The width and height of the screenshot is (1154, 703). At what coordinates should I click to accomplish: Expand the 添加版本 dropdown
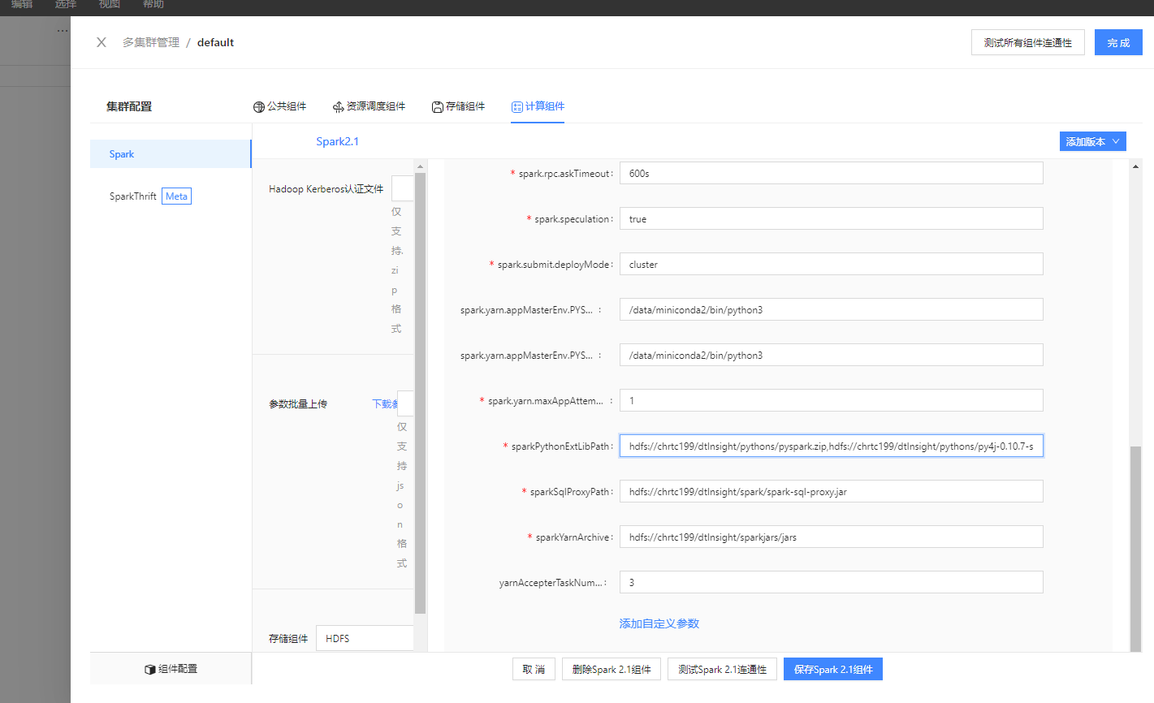pos(1092,140)
